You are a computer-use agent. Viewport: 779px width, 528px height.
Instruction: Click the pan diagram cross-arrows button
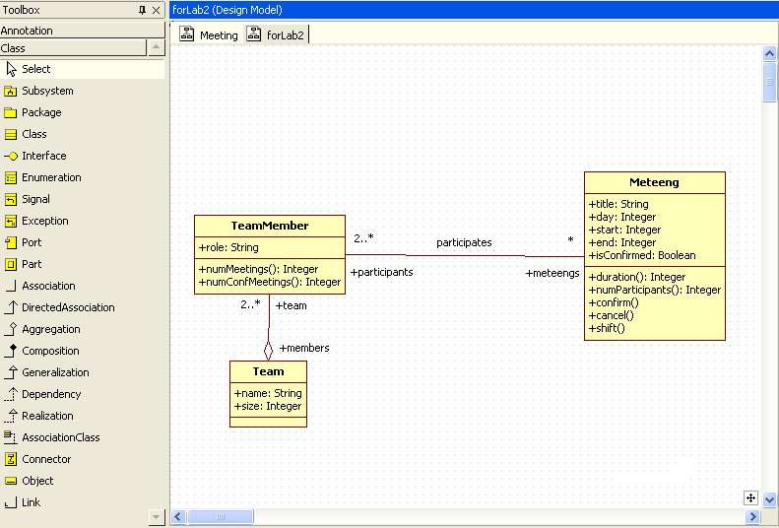click(750, 497)
